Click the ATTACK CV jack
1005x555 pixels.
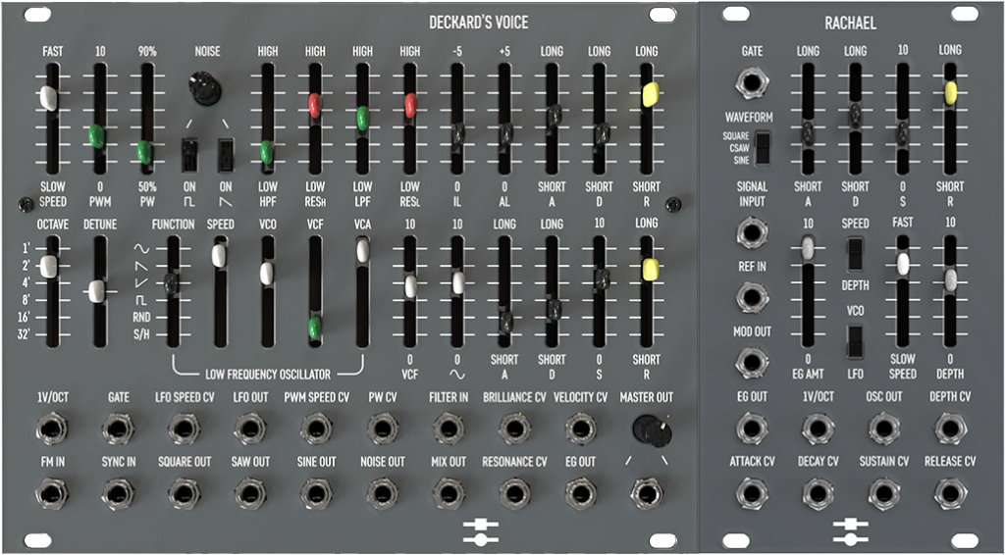tap(753, 493)
